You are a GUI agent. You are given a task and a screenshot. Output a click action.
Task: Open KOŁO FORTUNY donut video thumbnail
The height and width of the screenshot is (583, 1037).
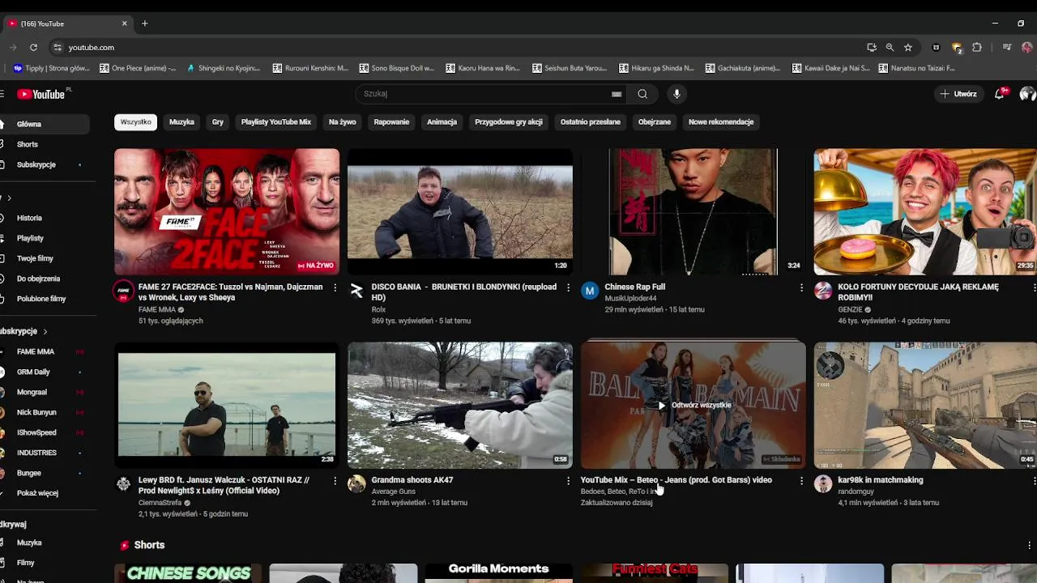(925, 212)
